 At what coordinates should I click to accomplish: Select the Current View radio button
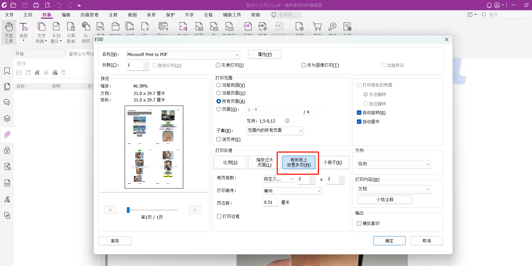219,85
